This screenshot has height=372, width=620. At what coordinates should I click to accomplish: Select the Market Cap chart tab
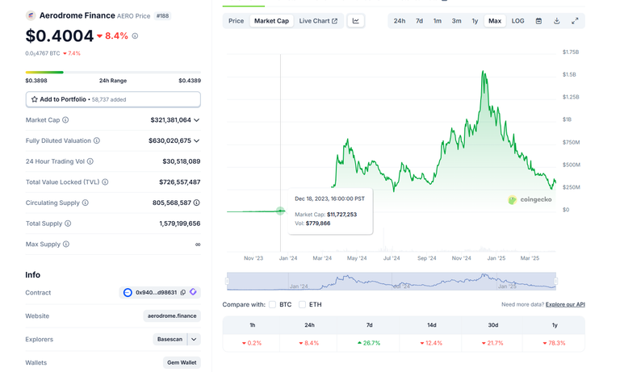click(271, 21)
